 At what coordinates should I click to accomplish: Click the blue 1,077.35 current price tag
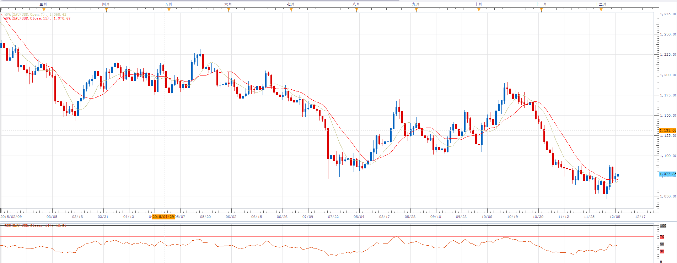(667, 174)
